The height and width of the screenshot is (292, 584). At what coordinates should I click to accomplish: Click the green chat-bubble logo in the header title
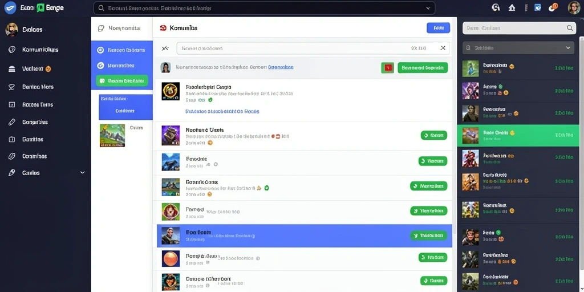pos(40,8)
